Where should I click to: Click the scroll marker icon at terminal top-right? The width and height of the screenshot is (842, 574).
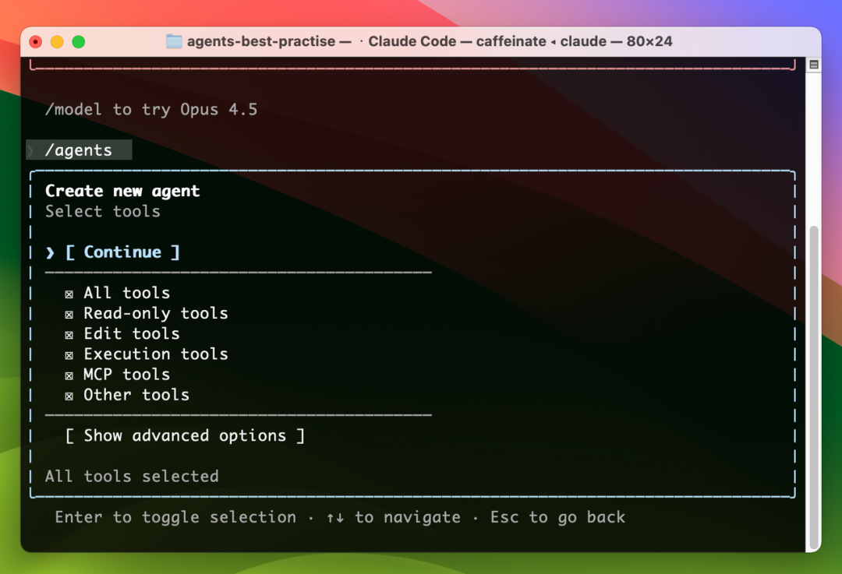tap(814, 65)
